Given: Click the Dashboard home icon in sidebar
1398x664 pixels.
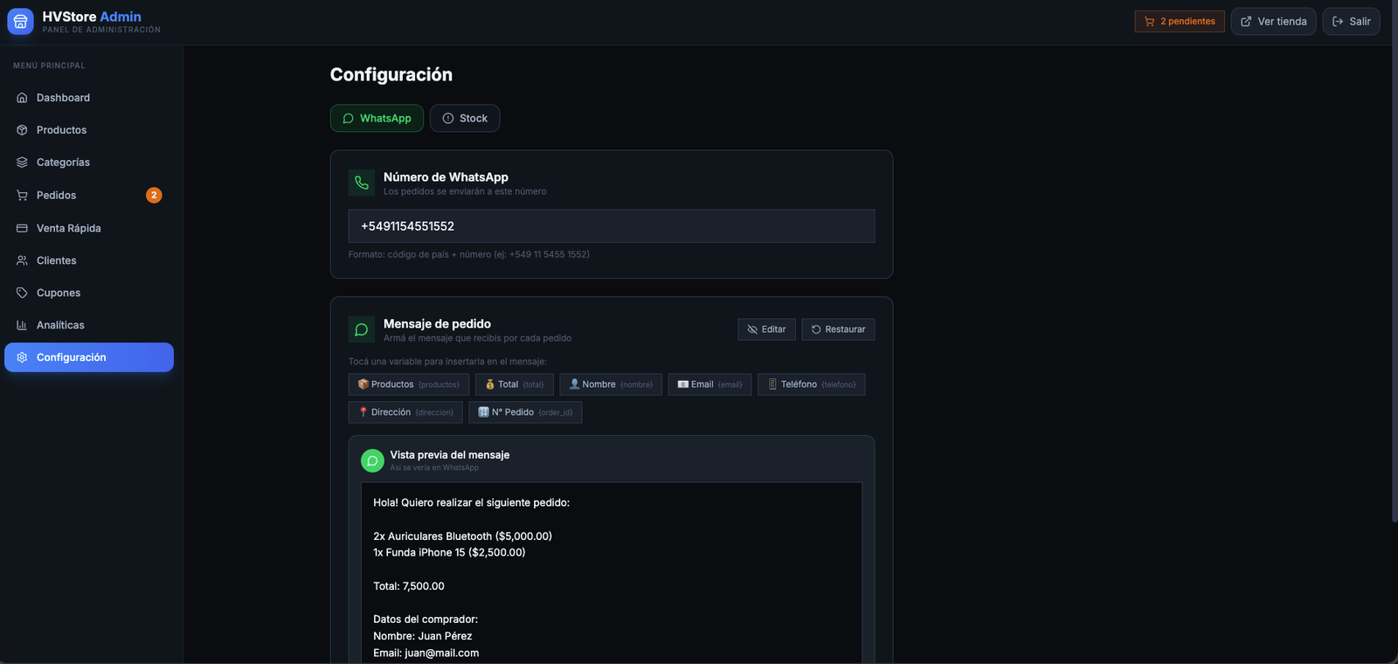Looking at the screenshot, I should 22,98.
